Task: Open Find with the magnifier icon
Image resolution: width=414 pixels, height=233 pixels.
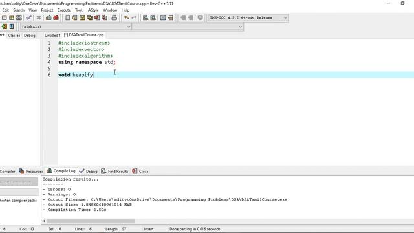Action: tap(146, 17)
